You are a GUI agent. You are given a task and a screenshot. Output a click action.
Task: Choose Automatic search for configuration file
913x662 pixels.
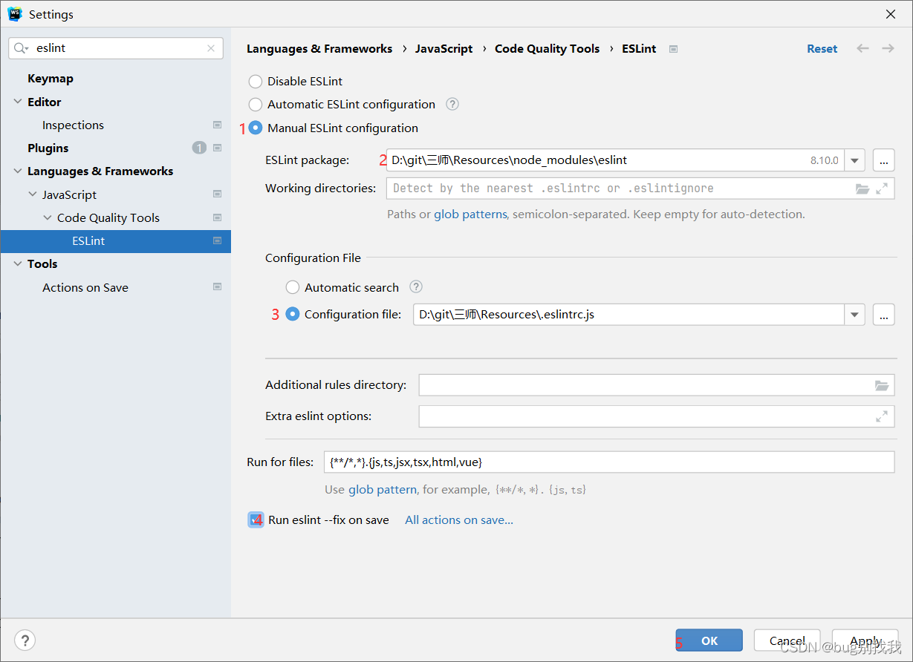point(293,287)
